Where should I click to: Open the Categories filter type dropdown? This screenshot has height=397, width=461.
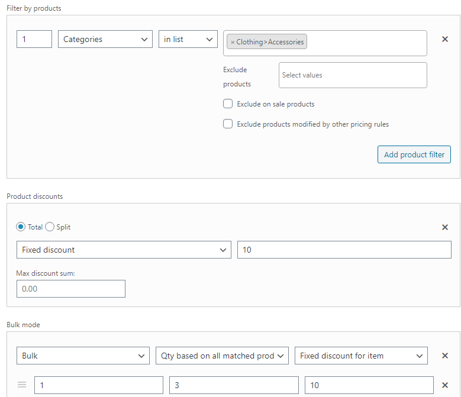pos(105,39)
